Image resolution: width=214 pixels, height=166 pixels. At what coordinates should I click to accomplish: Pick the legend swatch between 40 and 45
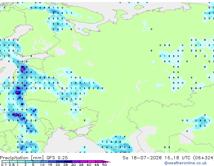pos(91,162)
